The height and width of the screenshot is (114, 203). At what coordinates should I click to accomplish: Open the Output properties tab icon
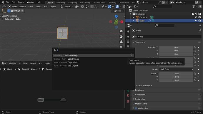[x=128, y=42]
